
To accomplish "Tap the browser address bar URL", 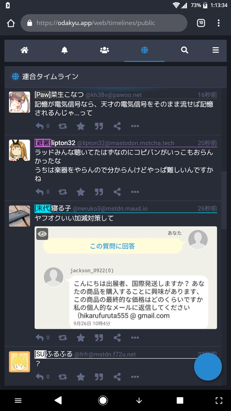I will click(104, 23).
